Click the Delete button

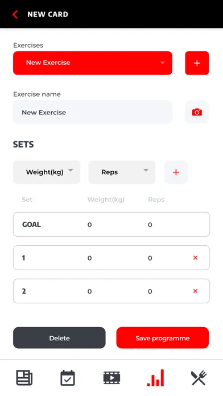(x=59, y=338)
